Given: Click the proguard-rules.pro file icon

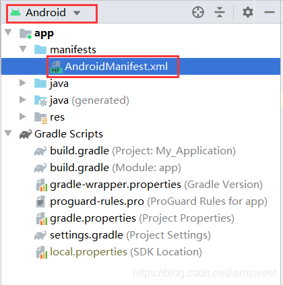Looking at the screenshot, I should point(40,201).
